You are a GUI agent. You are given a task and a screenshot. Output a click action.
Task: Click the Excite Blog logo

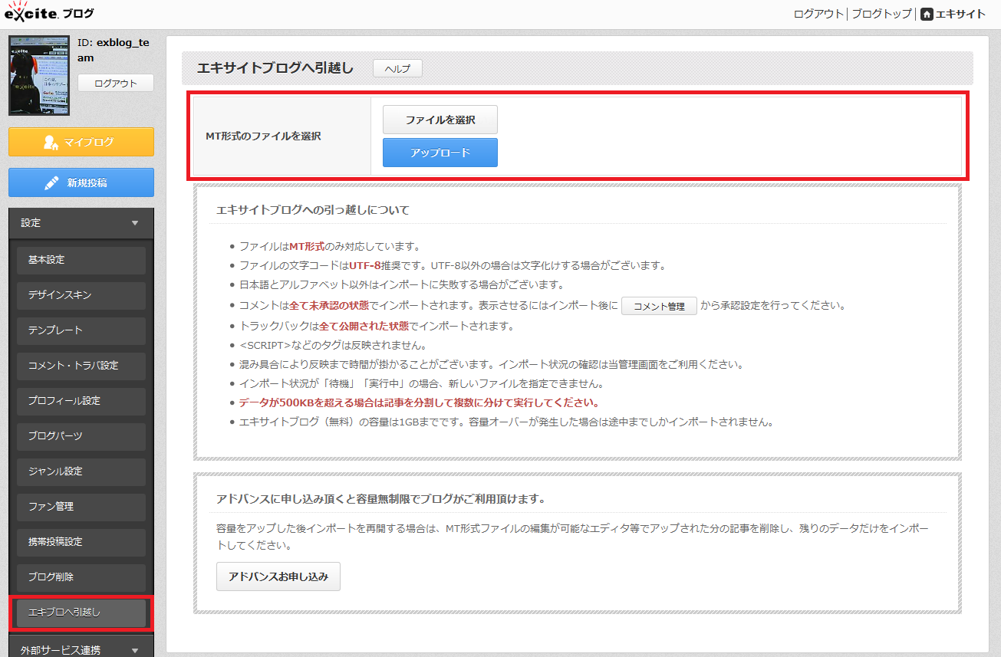coord(50,14)
